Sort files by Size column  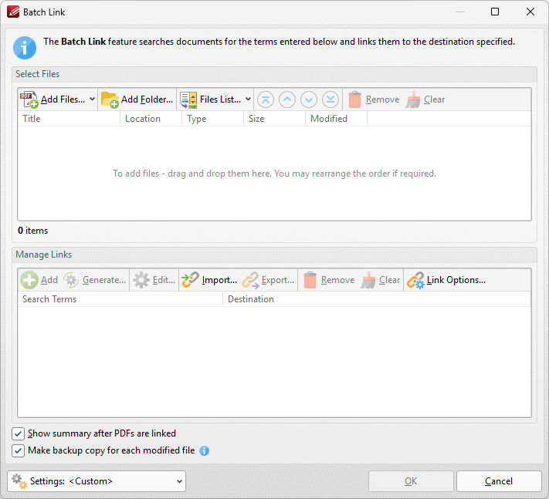(275, 119)
